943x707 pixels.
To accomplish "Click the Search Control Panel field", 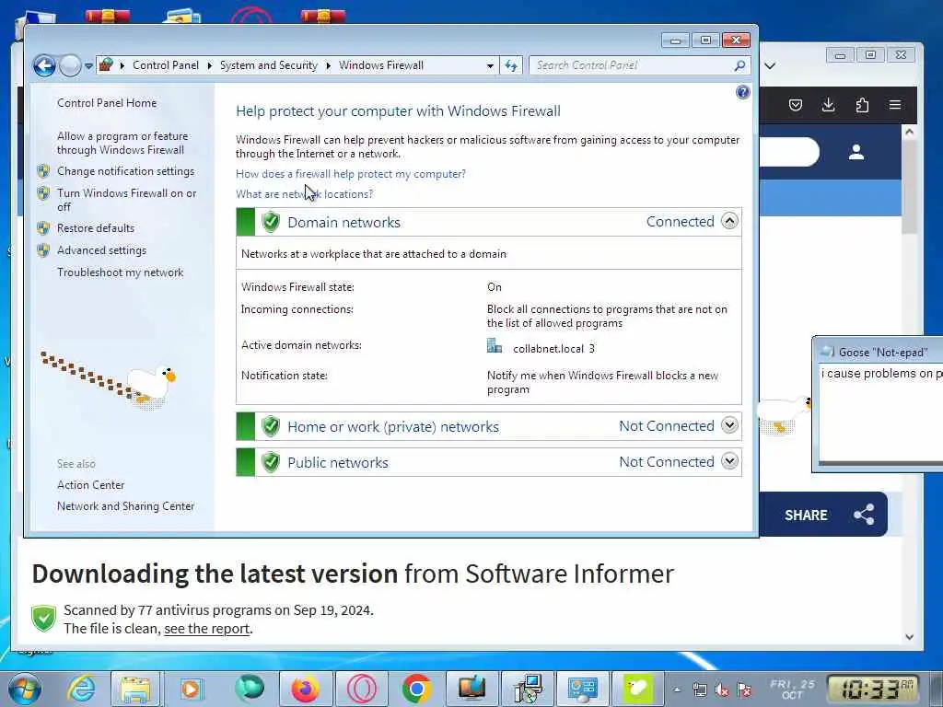I will tap(632, 65).
